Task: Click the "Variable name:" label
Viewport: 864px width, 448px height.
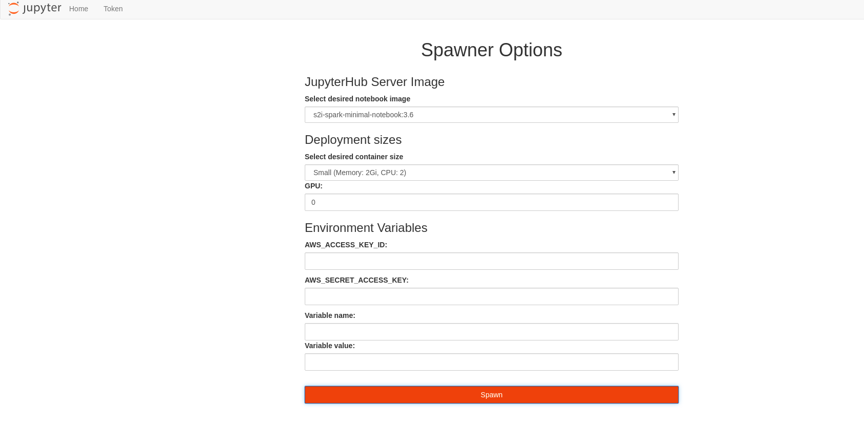Action: pyautogui.click(x=330, y=315)
